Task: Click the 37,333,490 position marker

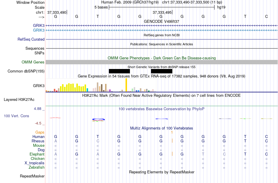Action: (x=57, y=12)
